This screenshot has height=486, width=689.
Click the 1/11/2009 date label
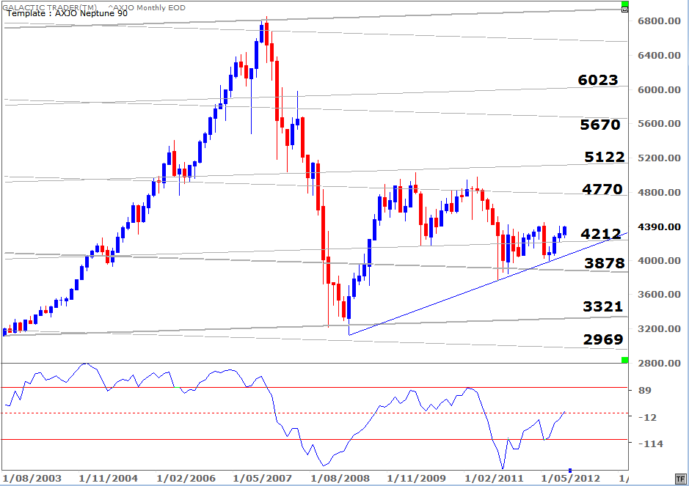pyautogui.click(x=417, y=478)
